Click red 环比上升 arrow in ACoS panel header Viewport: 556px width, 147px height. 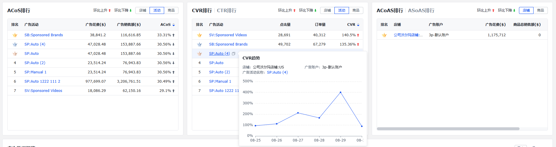[x=110, y=10]
